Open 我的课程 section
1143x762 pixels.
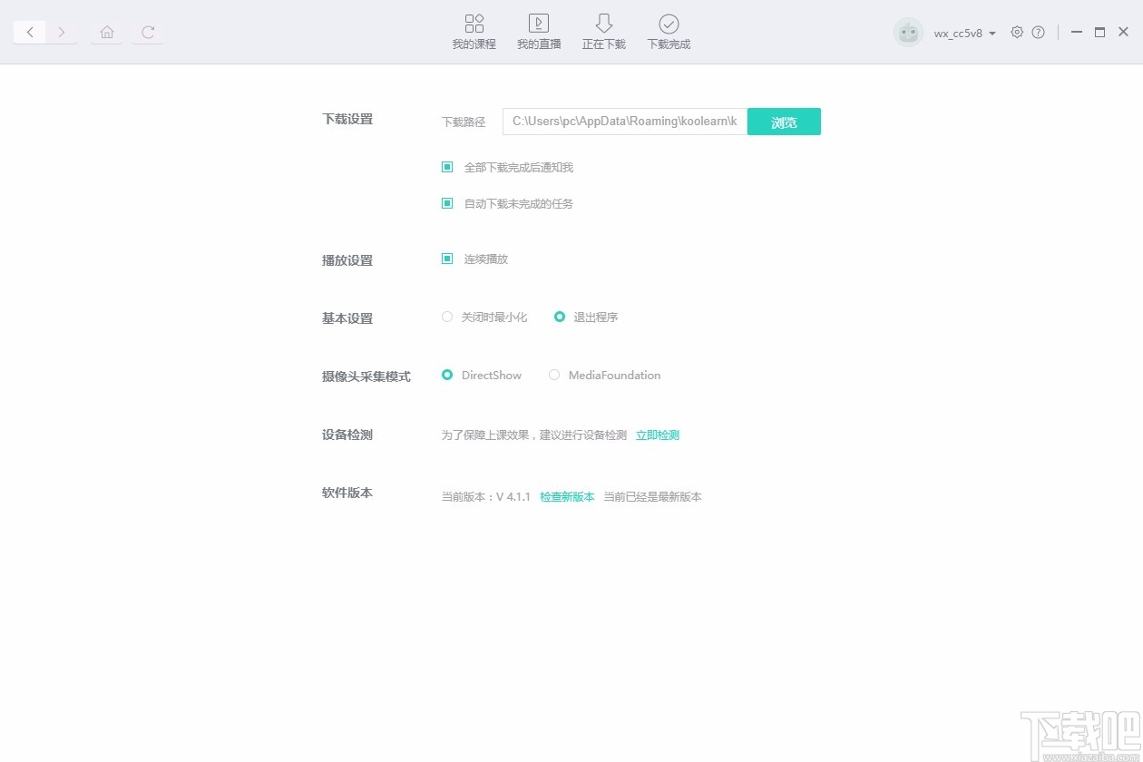pyautogui.click(x=474, y=31)
